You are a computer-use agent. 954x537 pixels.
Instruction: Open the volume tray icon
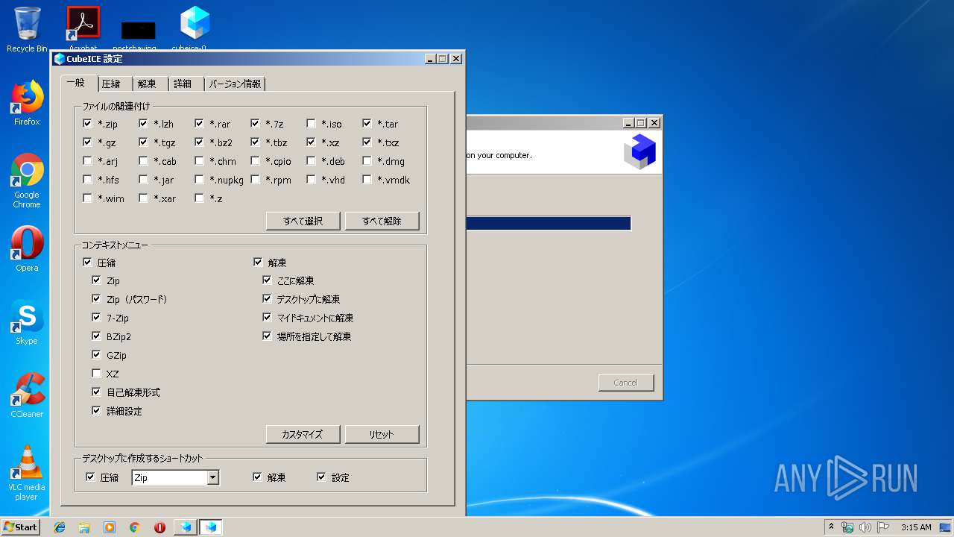coord(865,527)
